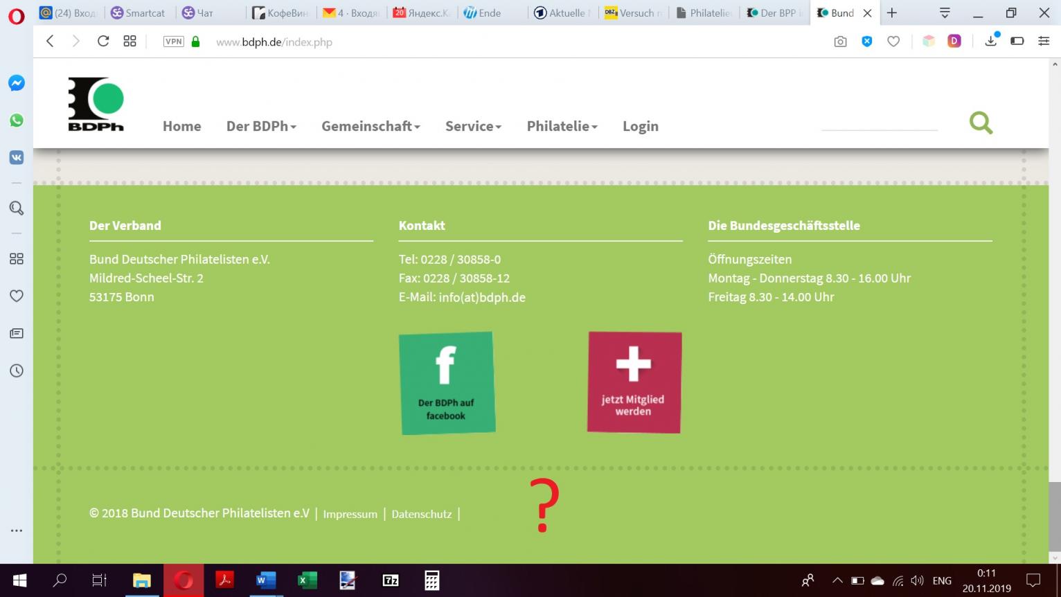The image size is (1061, 597).
Task: Click the BDPh logo
Action: pos(96,104)
